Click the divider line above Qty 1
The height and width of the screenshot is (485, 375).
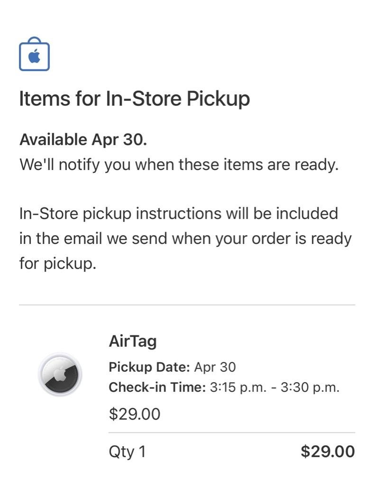pyautogui.click(x=231, y=432)
